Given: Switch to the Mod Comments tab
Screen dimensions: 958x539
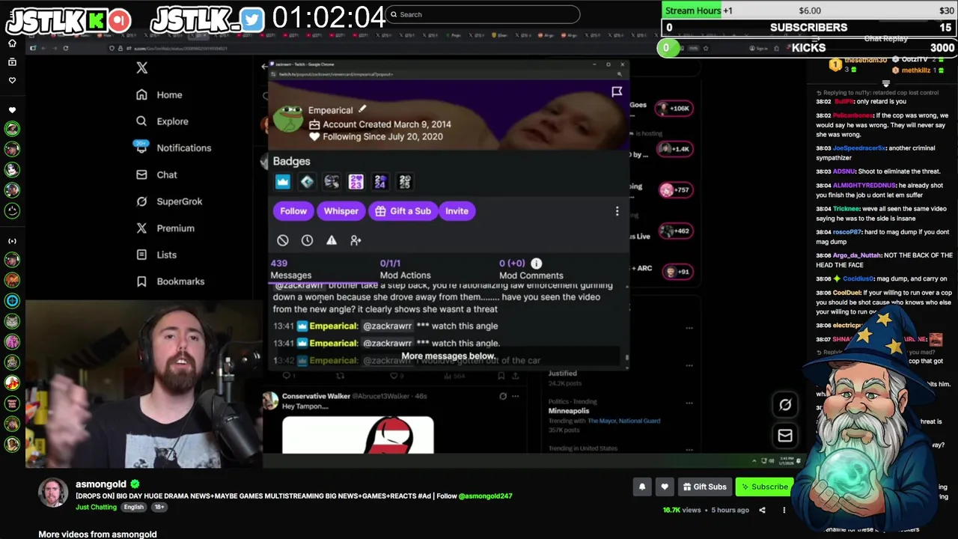Looking at the screenshot, I should pos(531,269).
